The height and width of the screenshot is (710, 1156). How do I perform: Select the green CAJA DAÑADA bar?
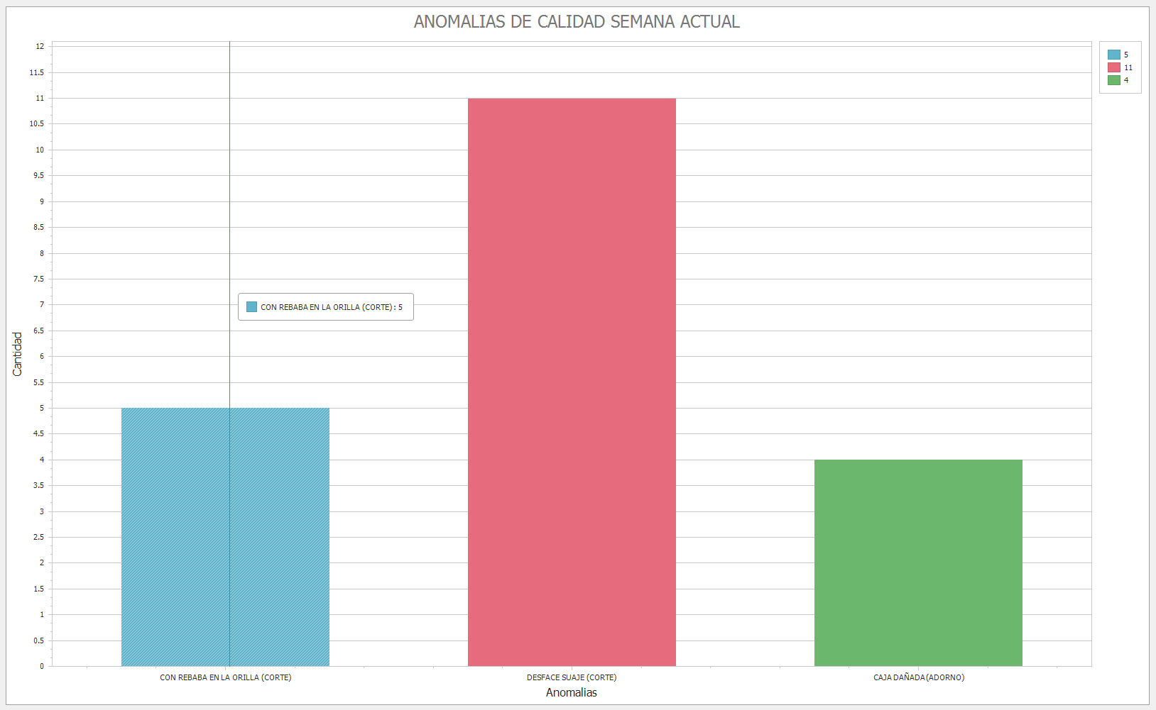918,562
